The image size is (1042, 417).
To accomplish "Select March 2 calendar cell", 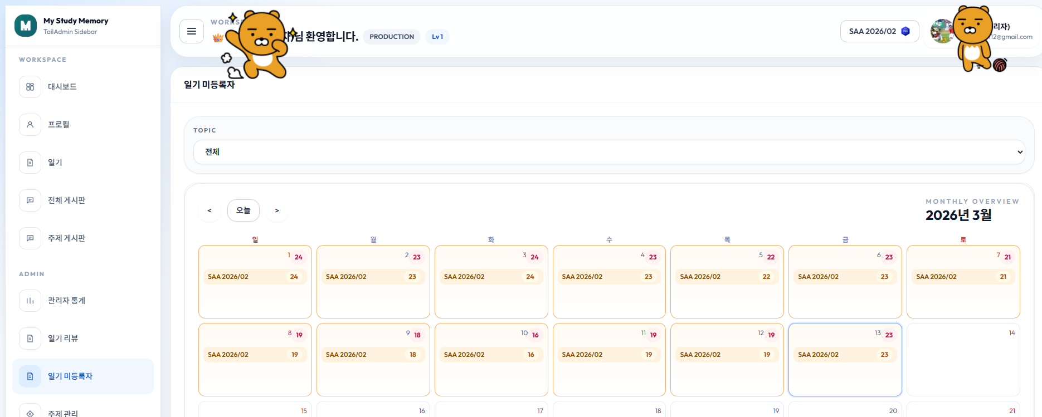I will (373, 282).
